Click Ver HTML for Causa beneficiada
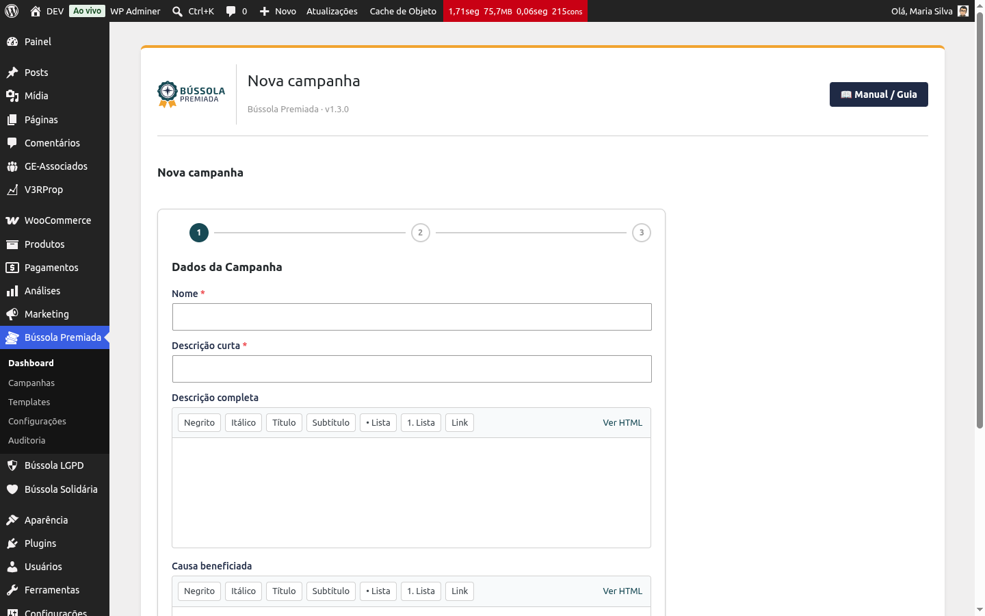The width and height of the screenshot is (985, 616). tap(622, 591)
